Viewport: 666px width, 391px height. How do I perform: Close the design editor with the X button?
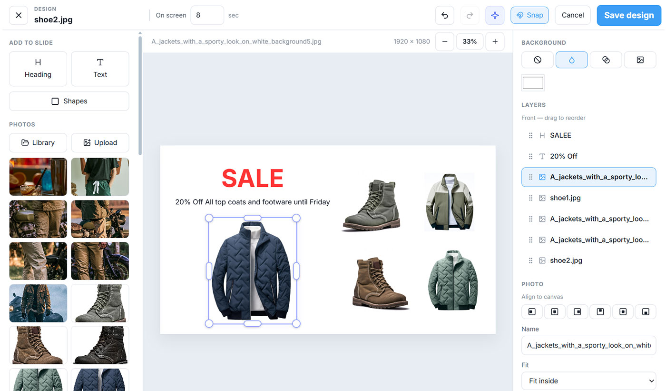(x=19, y=15)
